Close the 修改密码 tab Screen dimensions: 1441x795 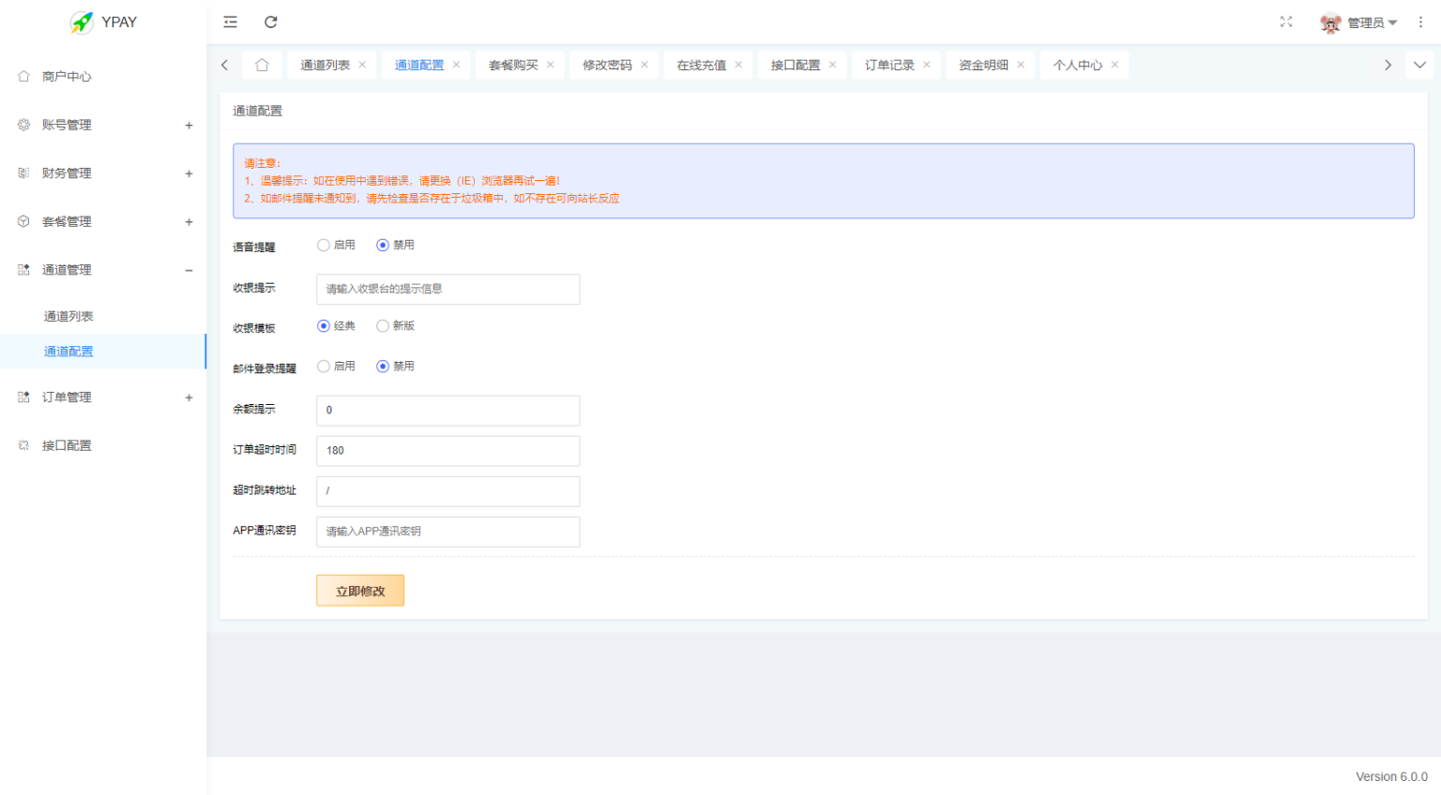click(x=644, y=64)
